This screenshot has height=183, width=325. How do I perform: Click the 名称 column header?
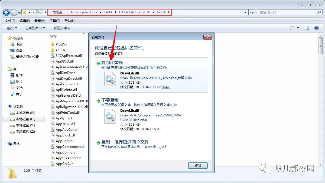pyautogui.click(x=53, y=36)
